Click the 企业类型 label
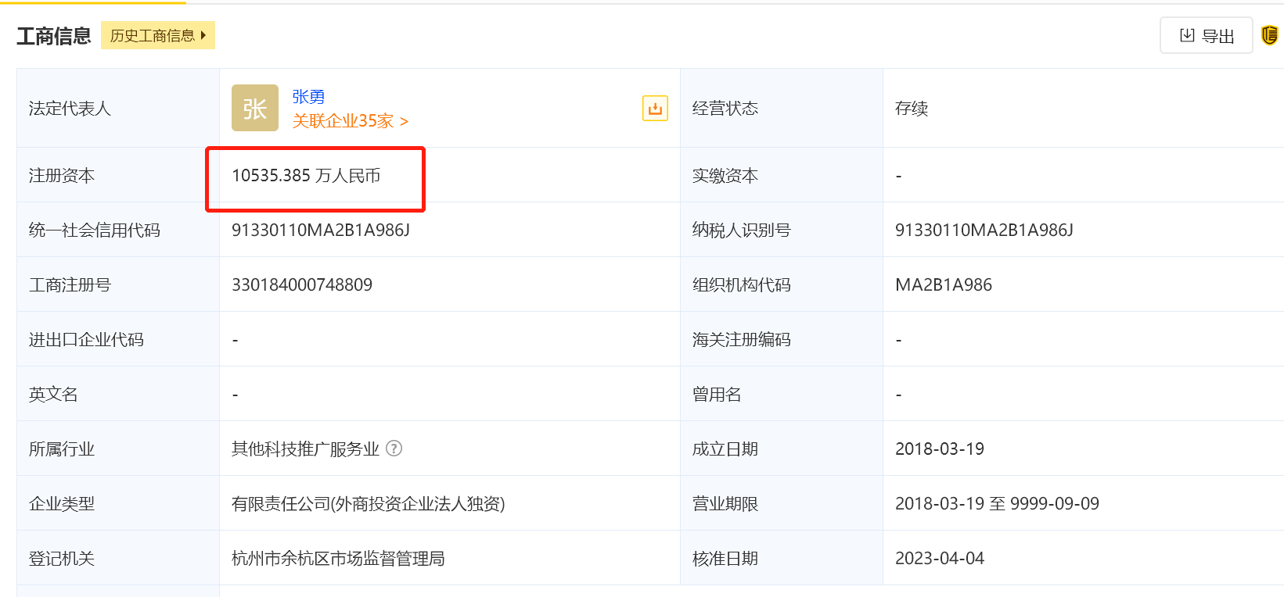The image size is (1284, 597). click(x=62, y=504)
